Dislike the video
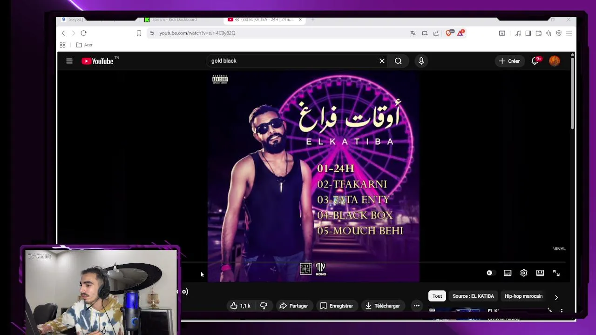The width and height of the screenshot is (596, 335). tap(264, 306)
